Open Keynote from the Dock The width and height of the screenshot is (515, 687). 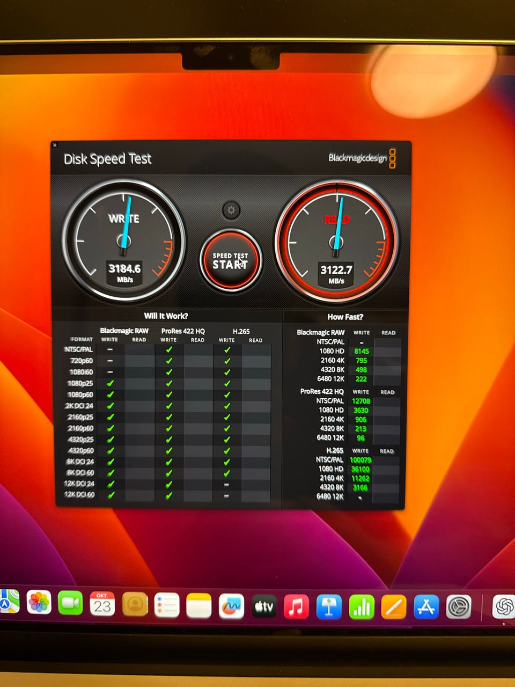click(x=329, y=607)
